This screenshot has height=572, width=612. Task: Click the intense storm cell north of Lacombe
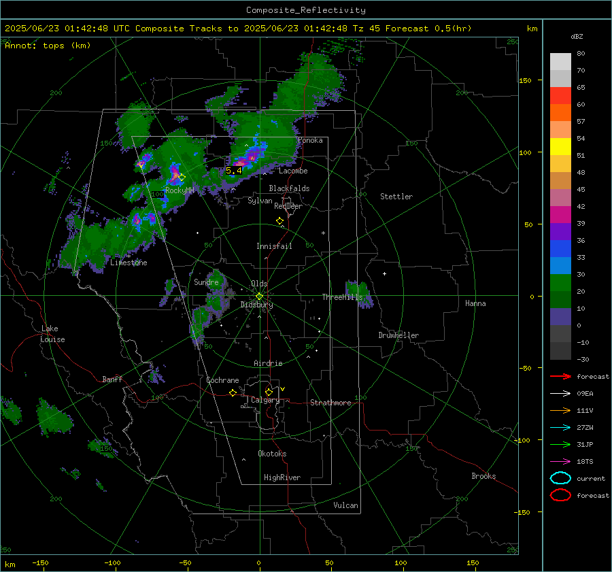pos(250,156)
